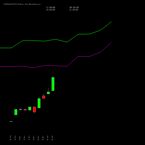145x145 pixels.
Task: Click the green candle for 22 Dec
Action: 39,103
